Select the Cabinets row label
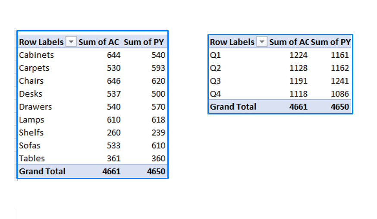 [x=37, y=55]
